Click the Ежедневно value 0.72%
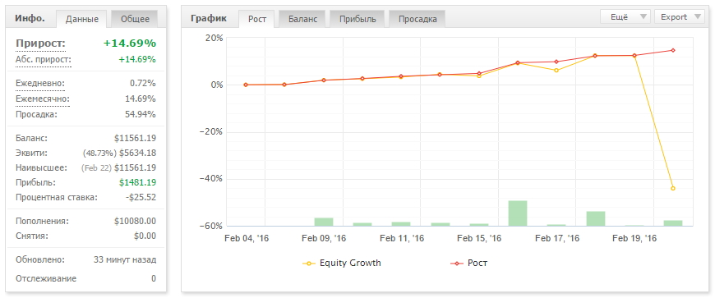Viewport: 715px width, 298px height. point(143,84)
